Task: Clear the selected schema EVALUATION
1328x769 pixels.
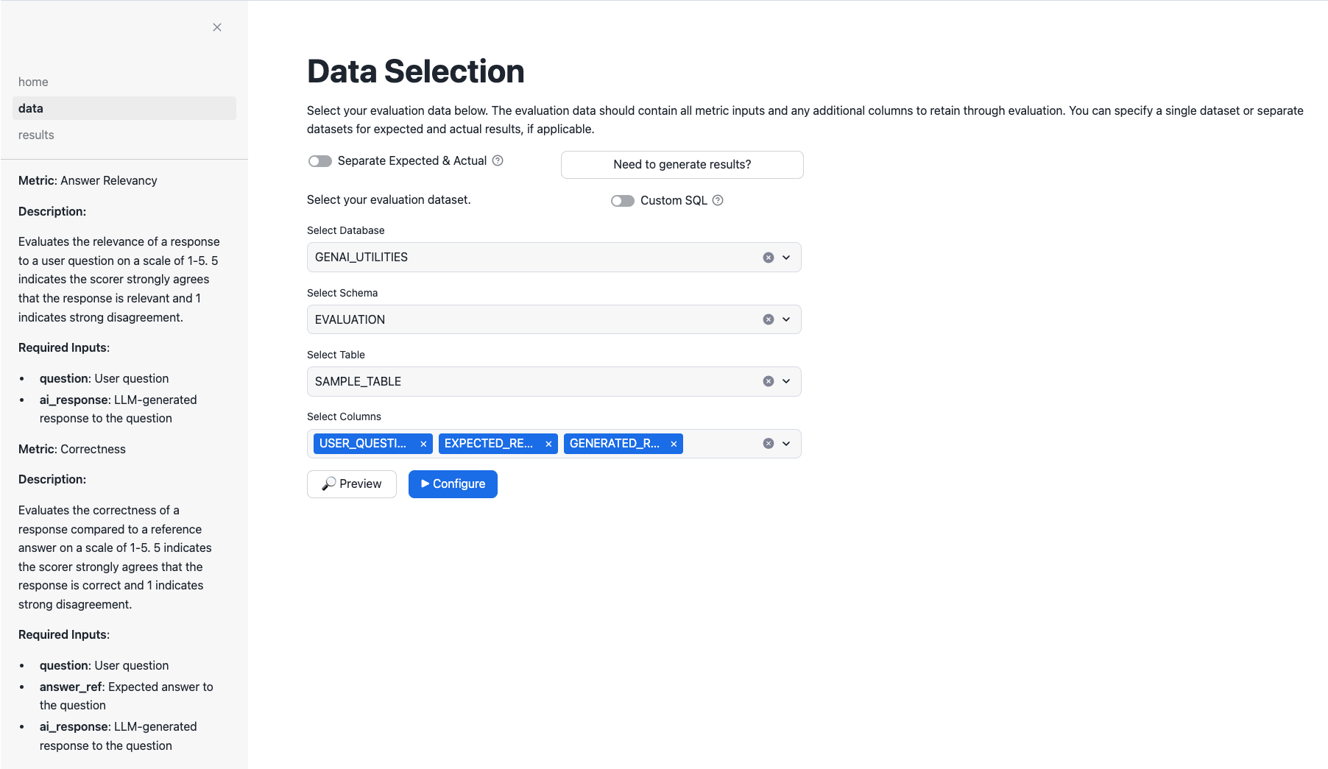Action: point(769,319)
